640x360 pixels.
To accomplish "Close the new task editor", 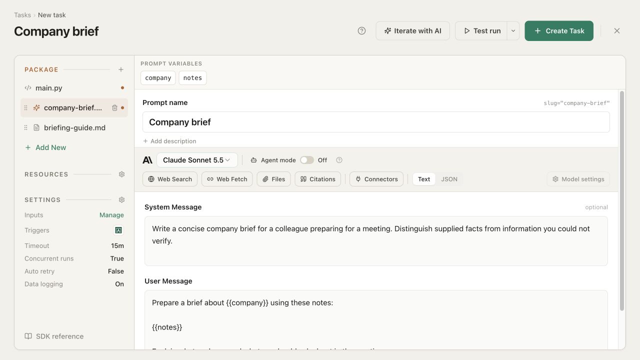I will coord(617,31).
